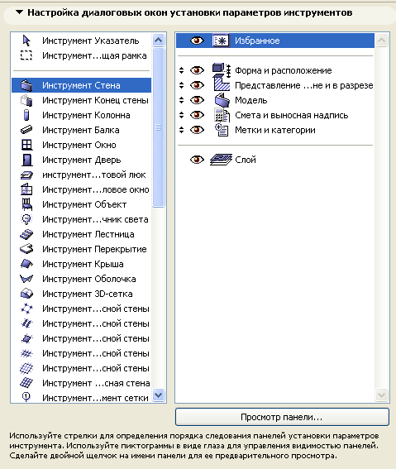Toggle the Модель panel eye icon

pyautogui.click(x=197, y=100)
